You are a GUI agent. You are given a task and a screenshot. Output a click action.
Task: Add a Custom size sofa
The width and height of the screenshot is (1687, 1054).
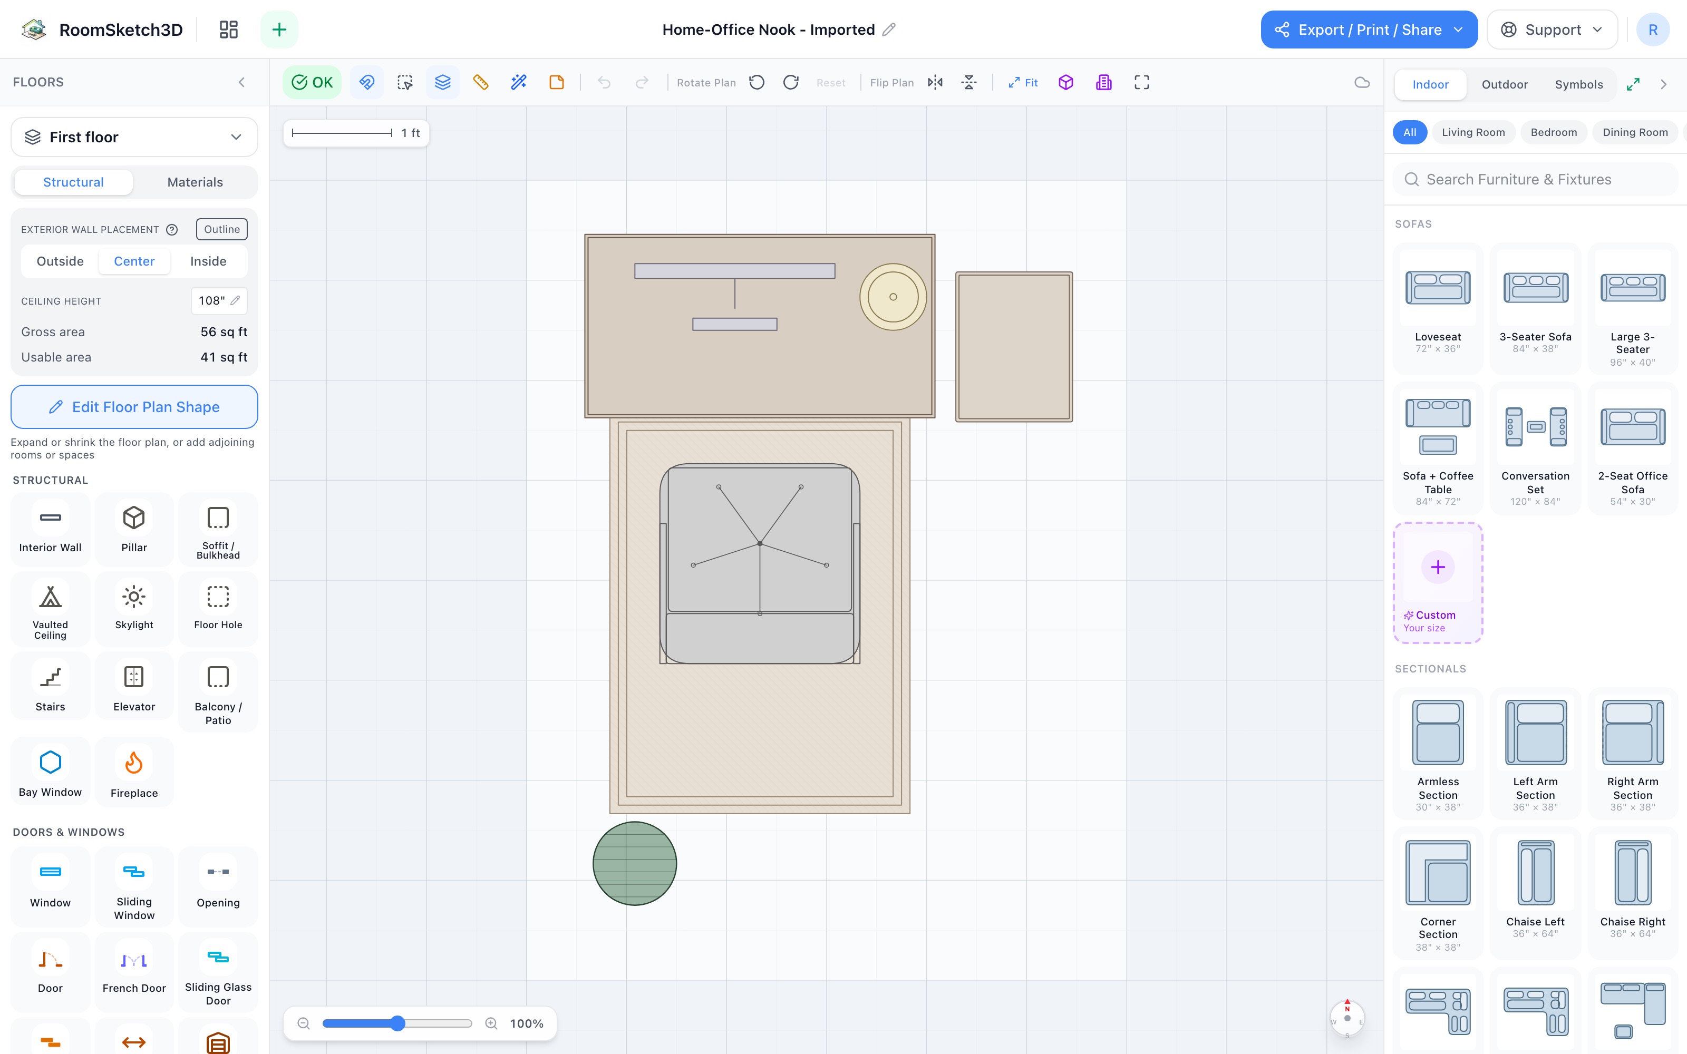1438,583
